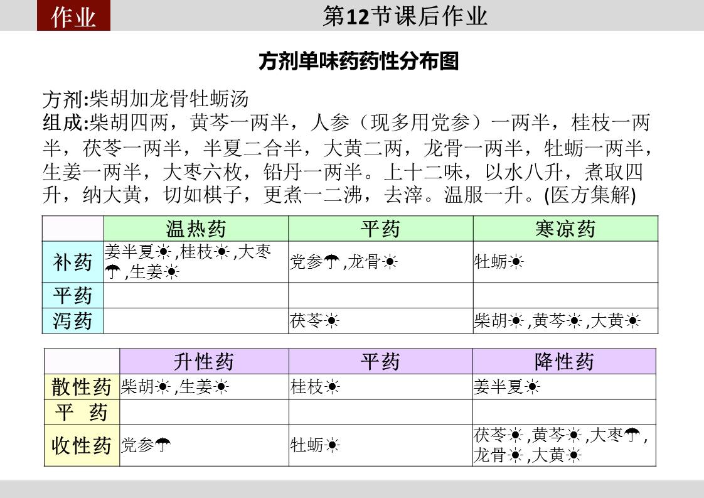Click umbrella icon before 生姜 in 补药 row
The width and height of the screenshot is (704, 498).
(x=113, y=272)
